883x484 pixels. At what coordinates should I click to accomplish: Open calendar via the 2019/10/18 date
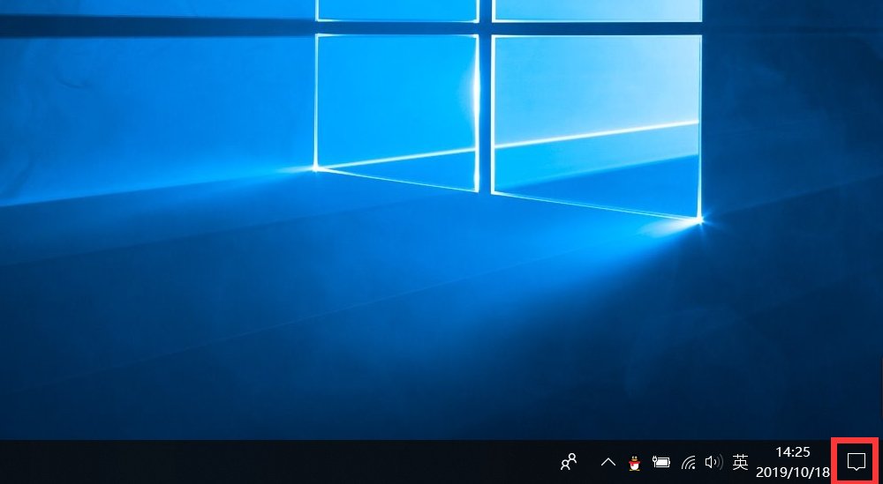click(x=792, y=471)
